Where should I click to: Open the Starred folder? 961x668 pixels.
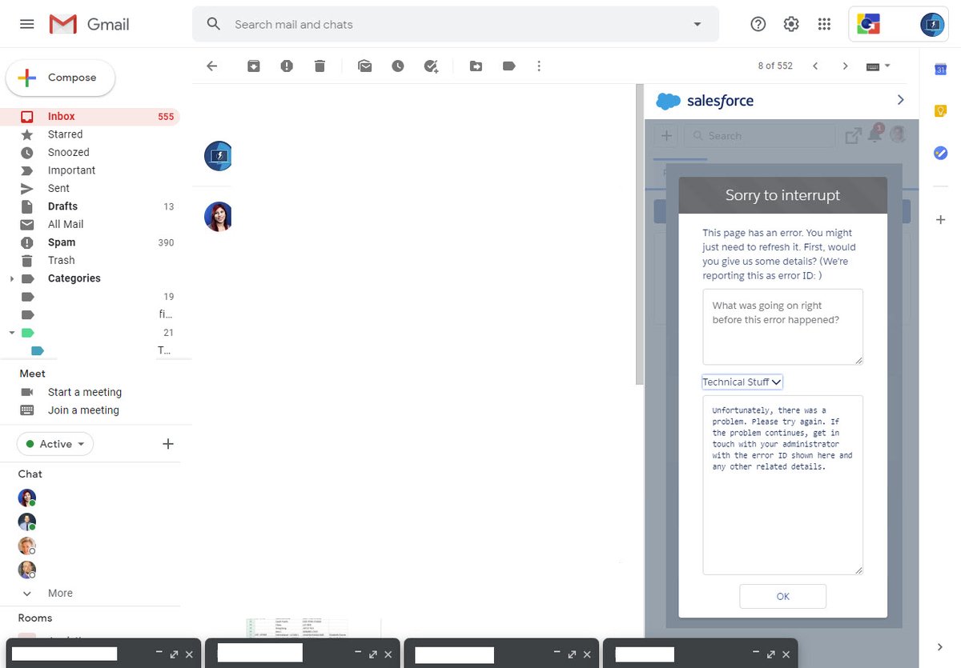click(90, 134)
